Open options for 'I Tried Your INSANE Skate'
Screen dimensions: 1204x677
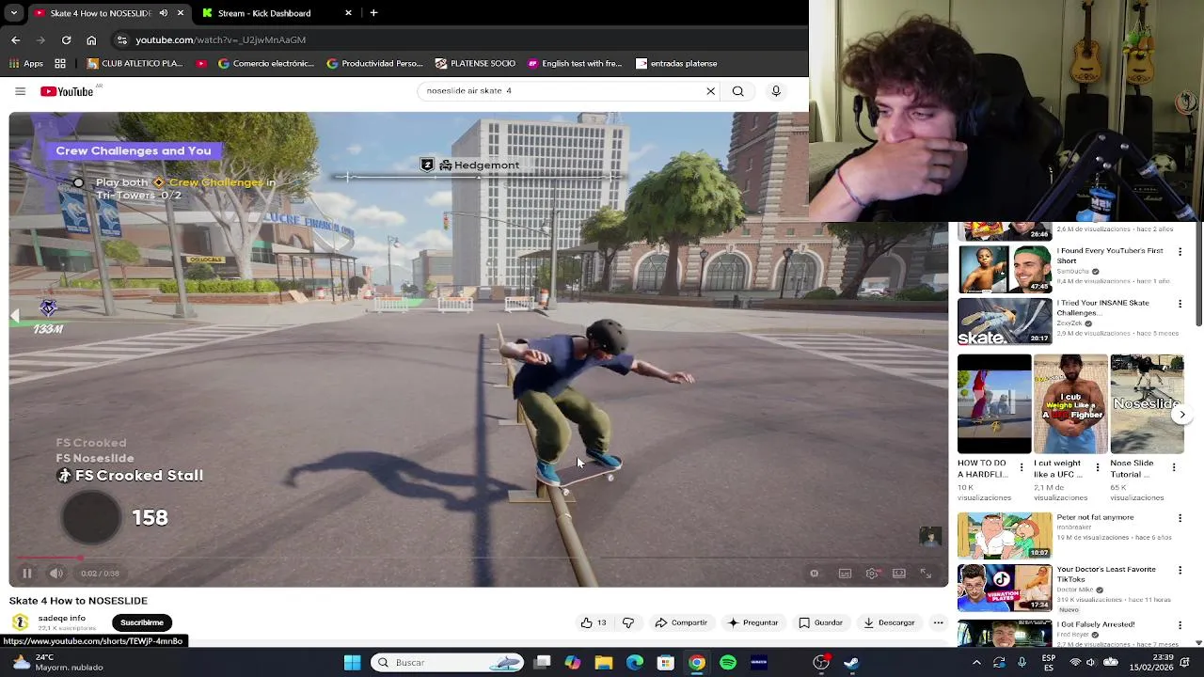tap(1180, 304)
